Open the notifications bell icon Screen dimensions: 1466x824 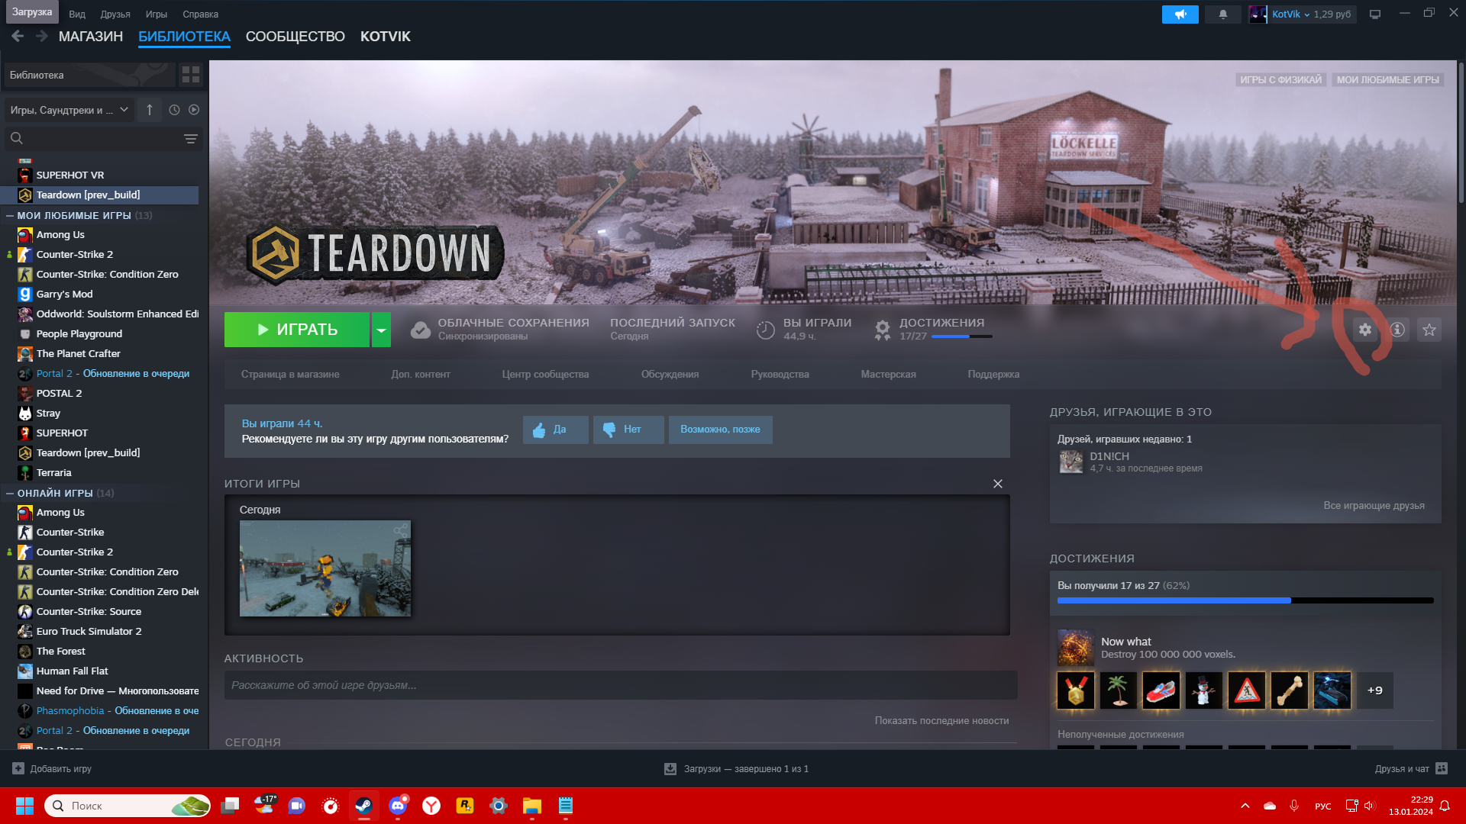tap(1222, 14)
